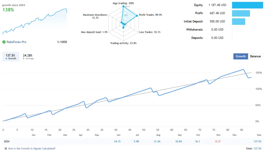The width and height of the screenshot is (265, 152).
Task: Click the blue Growth legend dot
Action: tap(6, 59)
